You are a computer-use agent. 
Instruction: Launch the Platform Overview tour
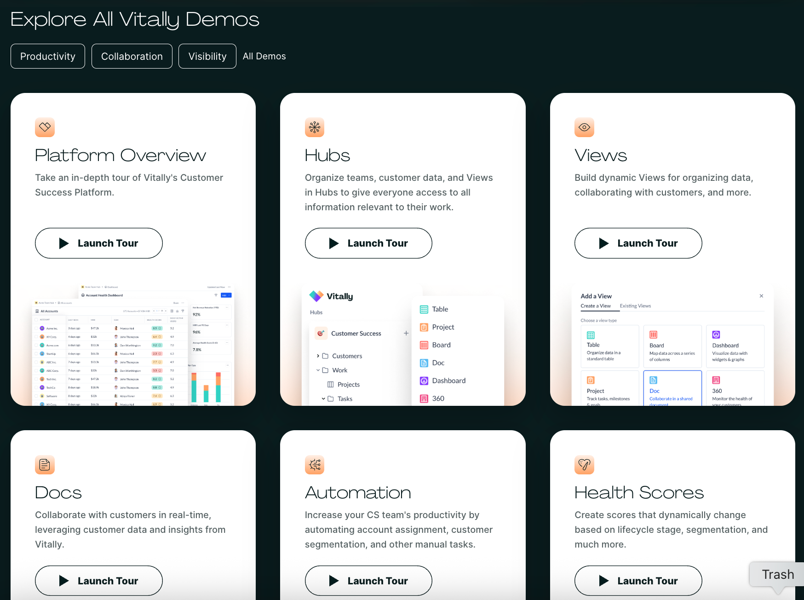tap(99, 243)
